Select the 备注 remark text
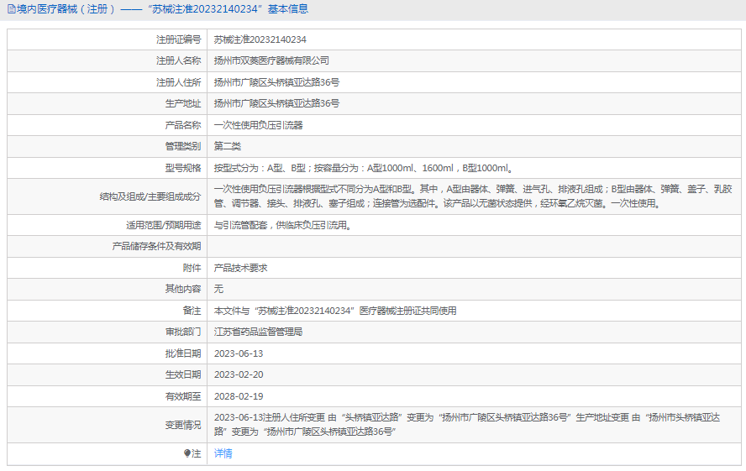This screenshot has height=471, width=746. 335,311
